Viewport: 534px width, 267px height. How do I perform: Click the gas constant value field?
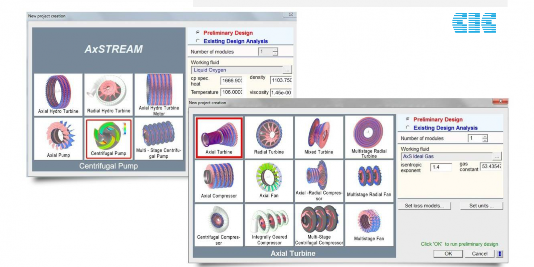coord(491,166)
